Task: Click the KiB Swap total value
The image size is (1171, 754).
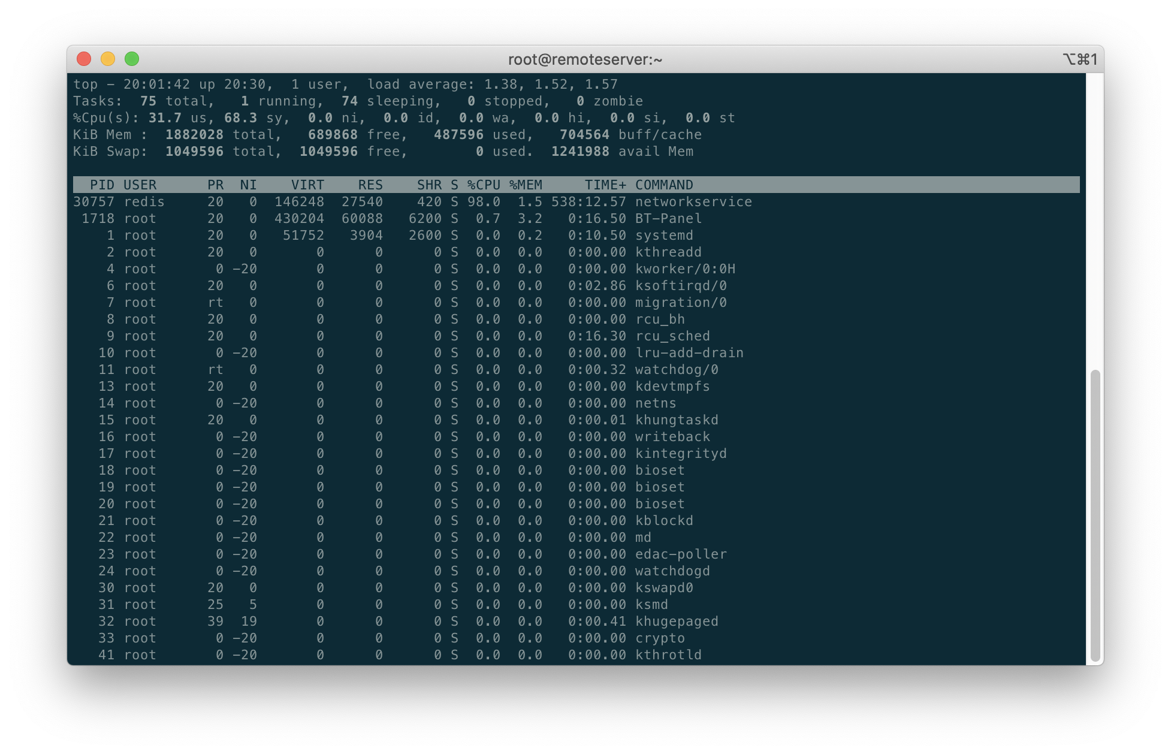Action: [x=194, y=152]
